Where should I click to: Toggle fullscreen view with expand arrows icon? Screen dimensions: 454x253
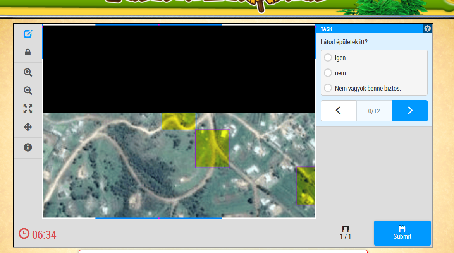pos(28,109)
